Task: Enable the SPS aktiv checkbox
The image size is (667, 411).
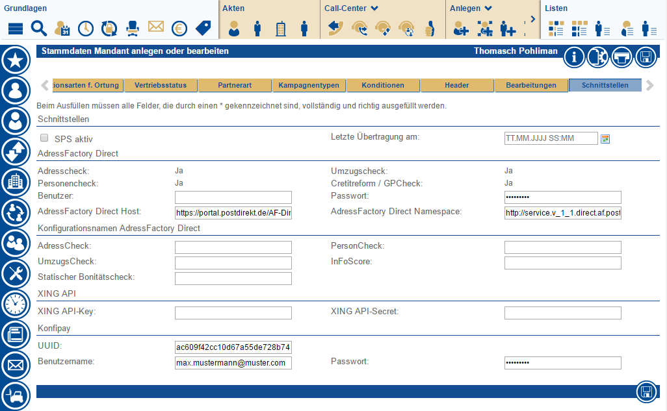Action: (x=44, y=138)
